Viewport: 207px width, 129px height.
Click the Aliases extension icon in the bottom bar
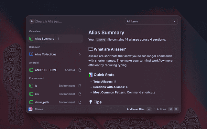tap(30, 109)
